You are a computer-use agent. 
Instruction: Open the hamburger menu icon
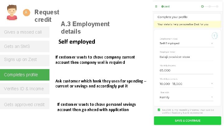click(156, 7)
